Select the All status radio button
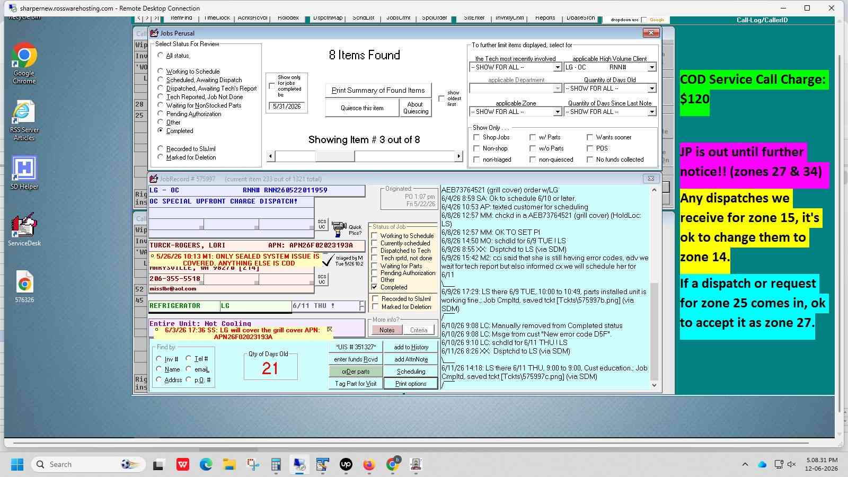848x477 pixels. click(161, 55)
